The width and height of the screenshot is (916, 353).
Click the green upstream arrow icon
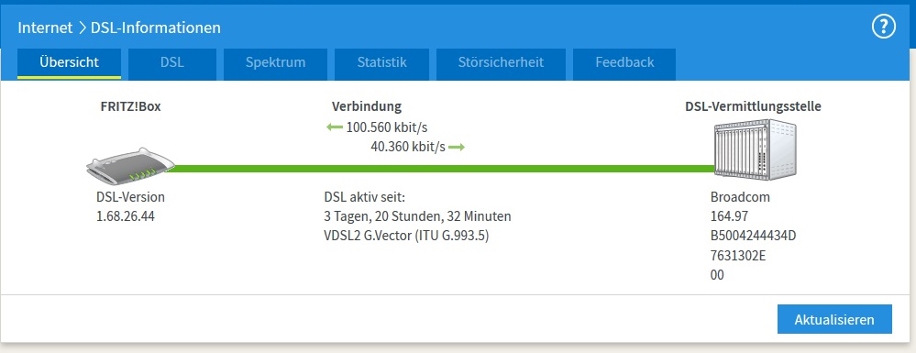click(x=457, y=148)
